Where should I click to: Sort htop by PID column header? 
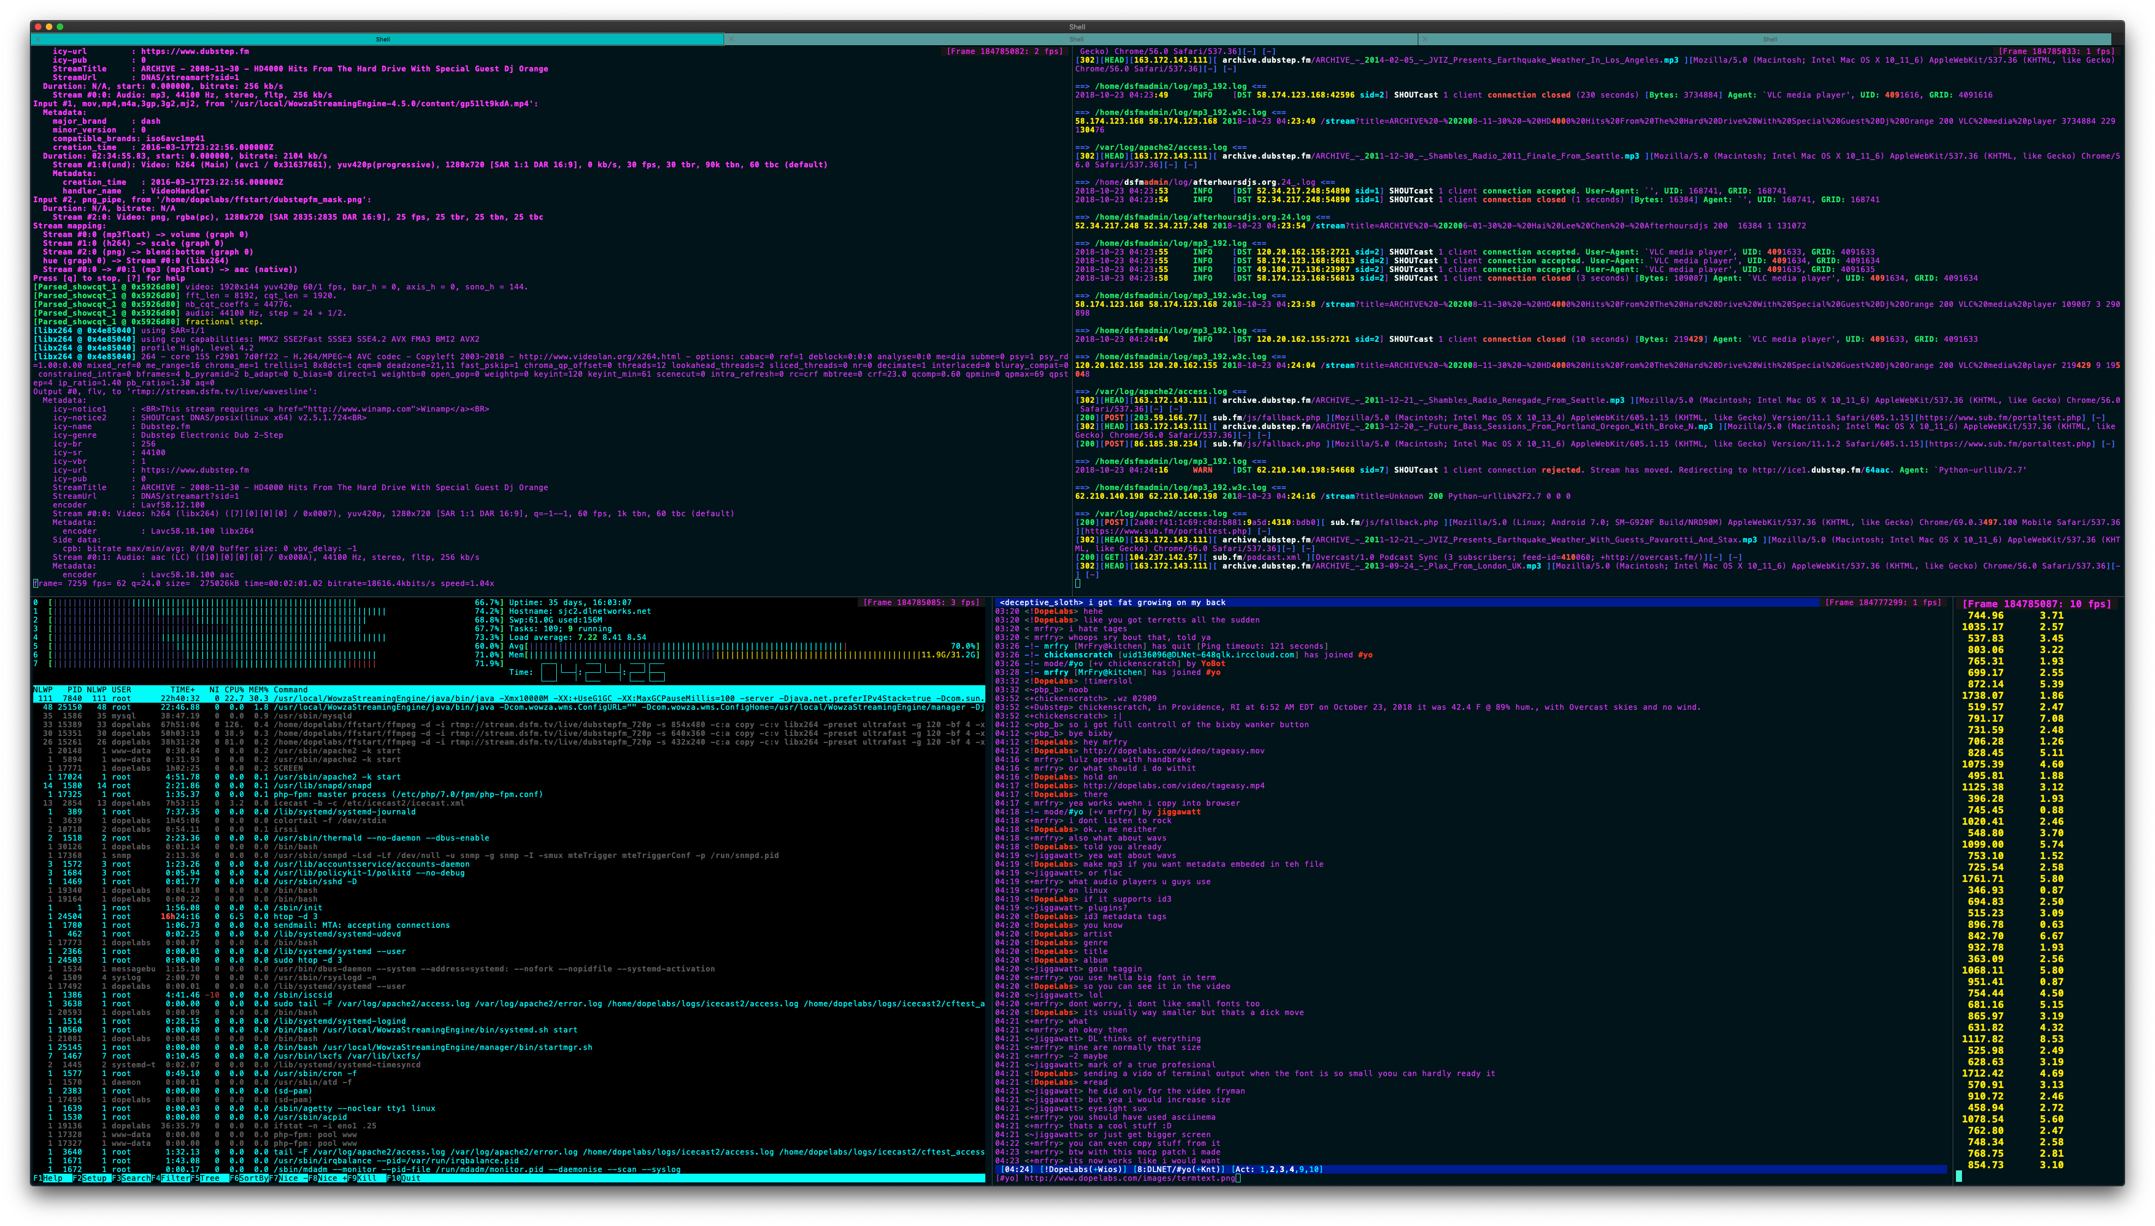[x=75, y=690]
